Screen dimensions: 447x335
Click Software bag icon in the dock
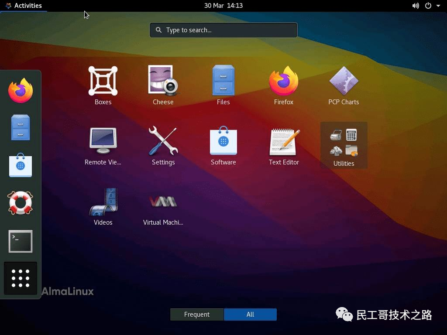click(x=21, y=165)
